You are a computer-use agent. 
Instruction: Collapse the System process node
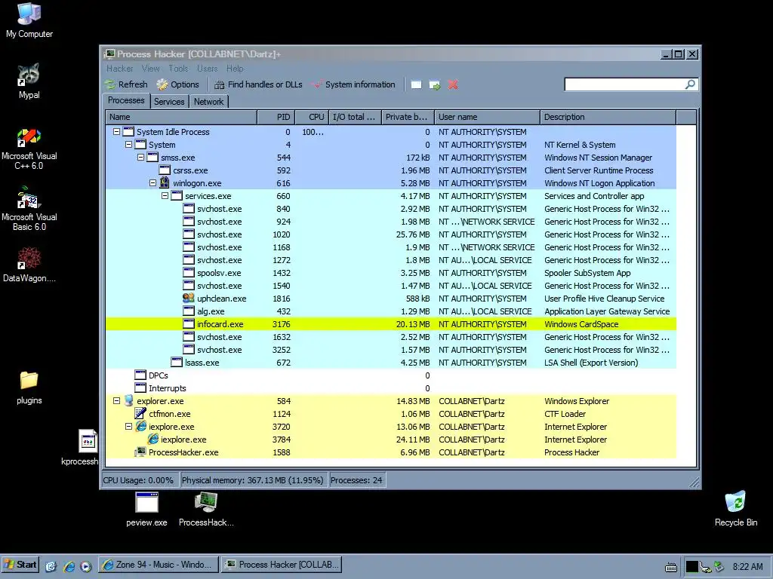pyautogui.click(x=128, y=145)
